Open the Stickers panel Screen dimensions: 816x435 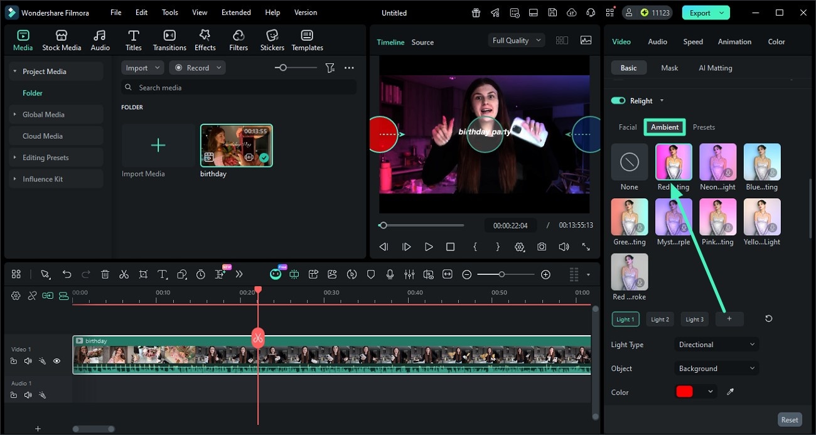(x=272, y=40)
